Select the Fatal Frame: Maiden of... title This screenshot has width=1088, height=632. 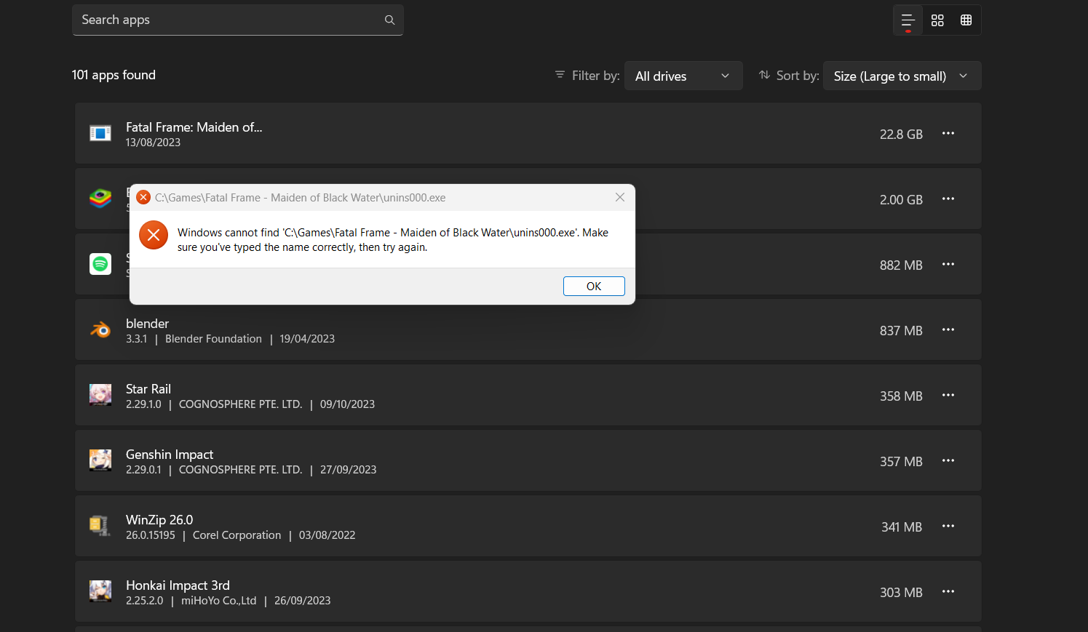(x=194, y=127)
